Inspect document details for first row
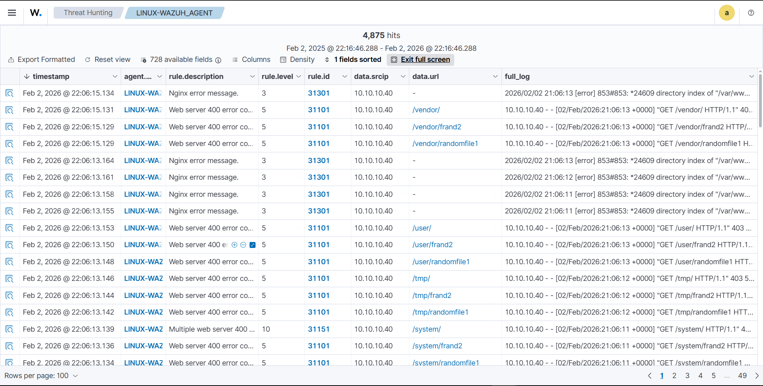The image size is (763, 386). 10,93
